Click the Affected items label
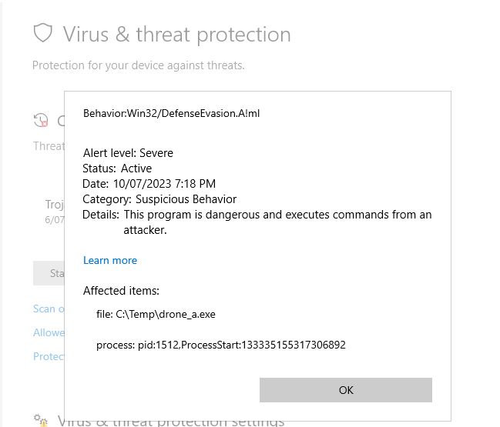 pos(121,291)
